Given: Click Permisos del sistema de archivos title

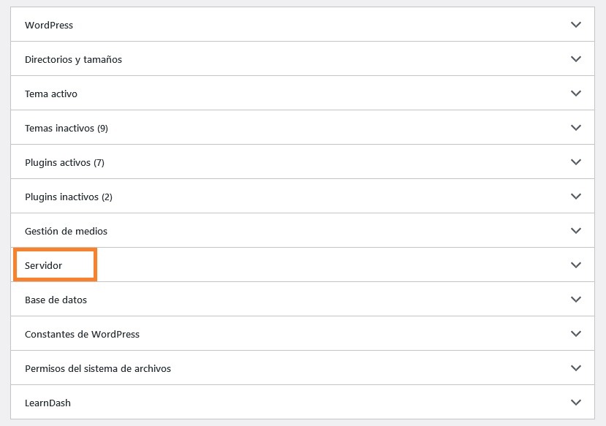Looking at the screenshot, I should pos(98,368).
